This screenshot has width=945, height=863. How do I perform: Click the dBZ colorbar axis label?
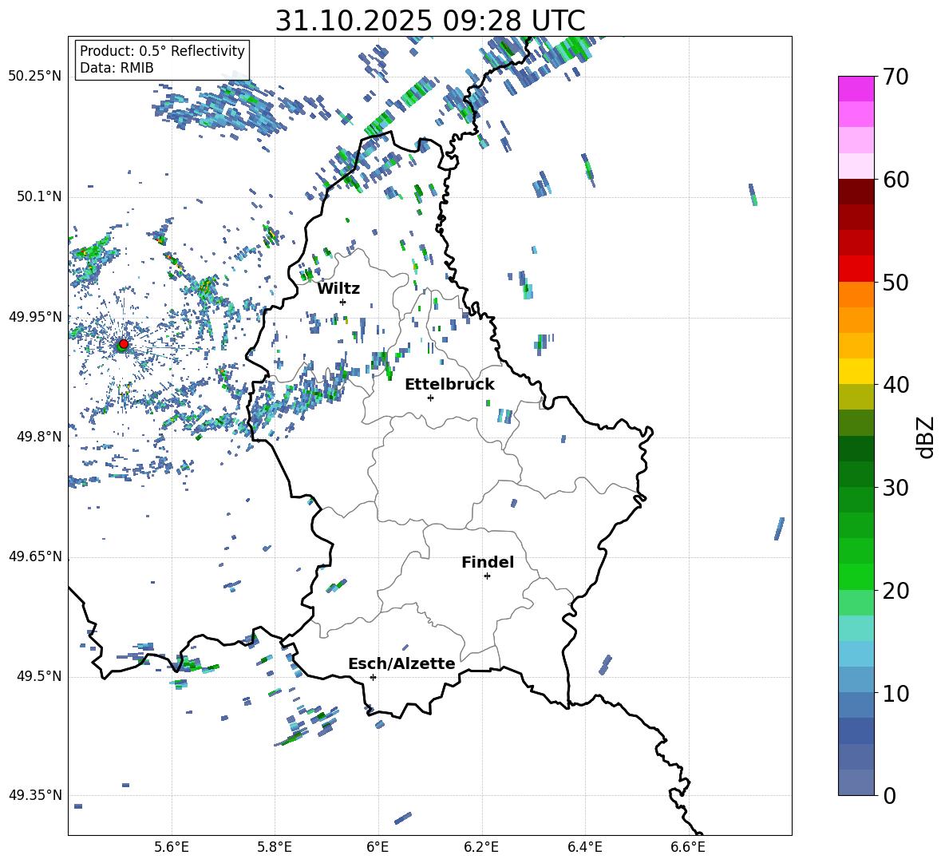[926, 437]
